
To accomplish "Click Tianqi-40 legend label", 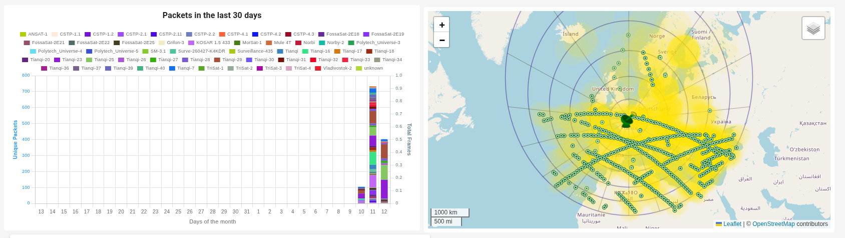I will pyautogui.click(x=155, y=68).
